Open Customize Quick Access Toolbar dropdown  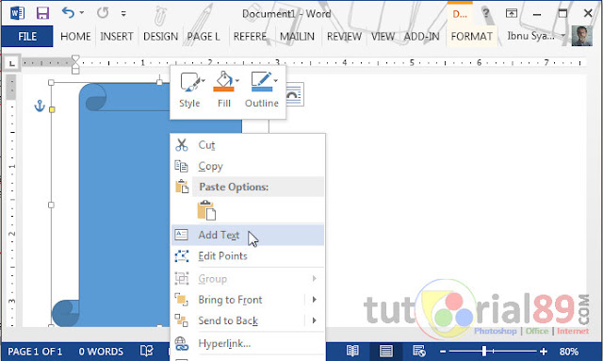(x=123, y=13)
